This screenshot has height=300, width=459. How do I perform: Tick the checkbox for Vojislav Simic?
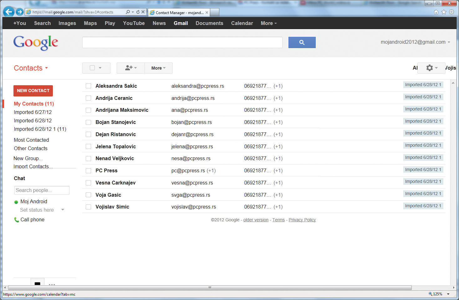[x=89, y=207]
